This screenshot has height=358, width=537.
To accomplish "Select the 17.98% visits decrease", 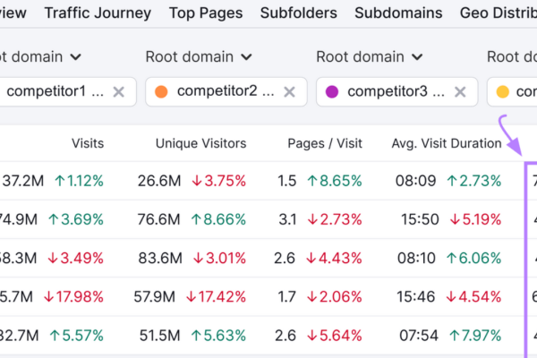I will [x=73, y=297].
